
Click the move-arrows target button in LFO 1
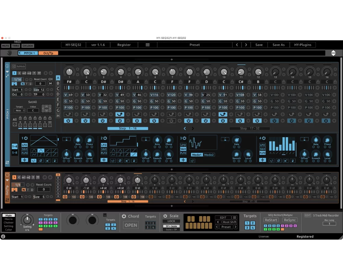(24, 160)
